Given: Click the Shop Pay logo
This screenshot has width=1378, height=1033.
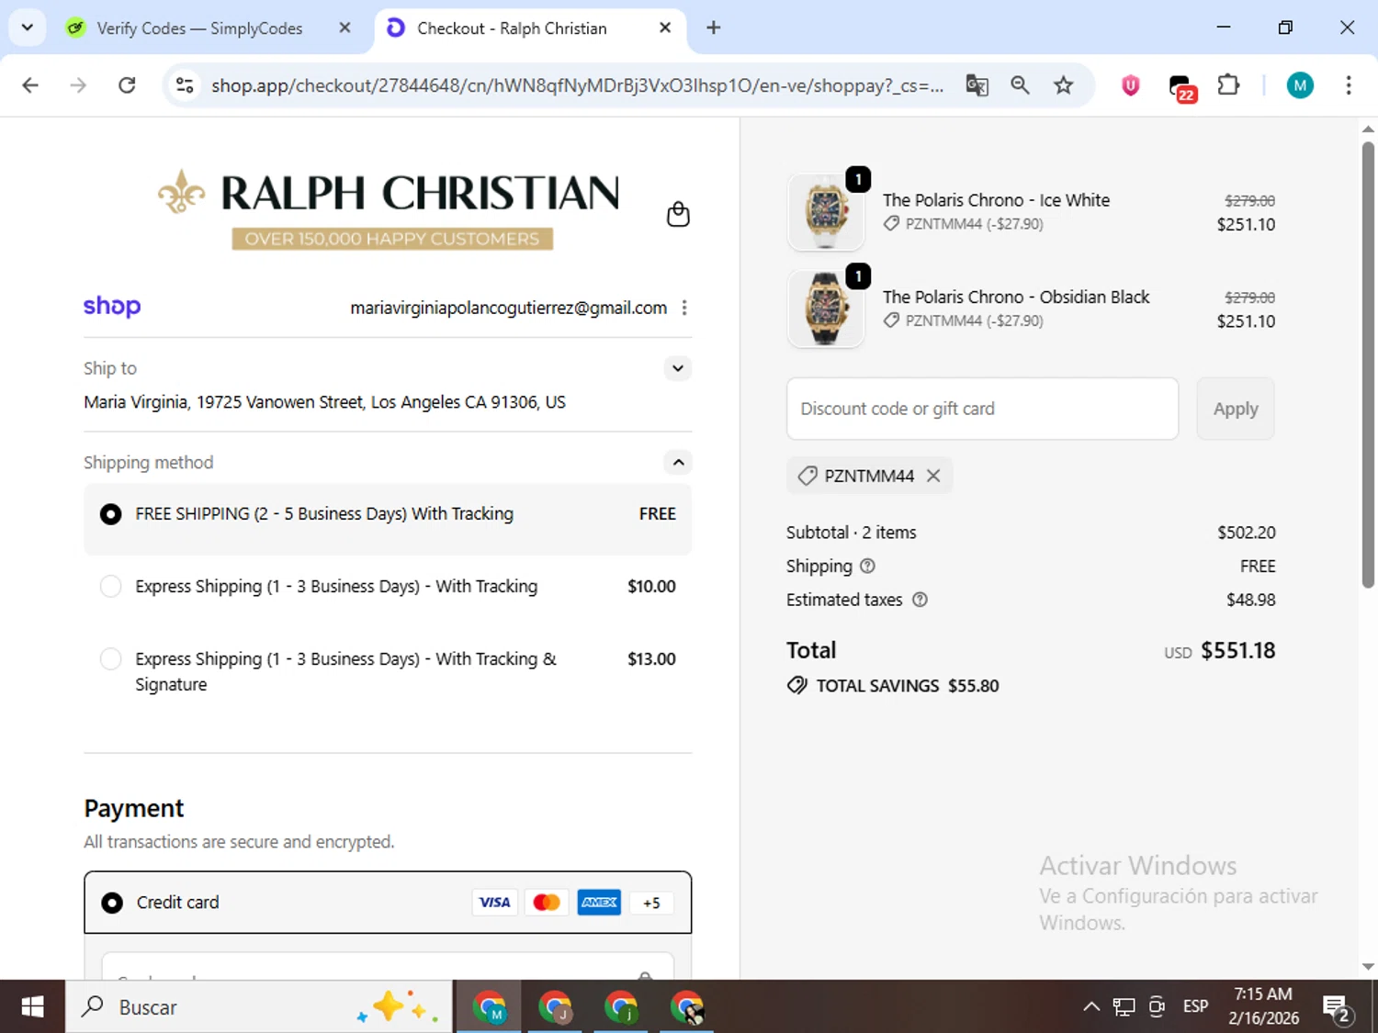Looking at the screenshot, I should pyautogui.click(x=112, y=306).
